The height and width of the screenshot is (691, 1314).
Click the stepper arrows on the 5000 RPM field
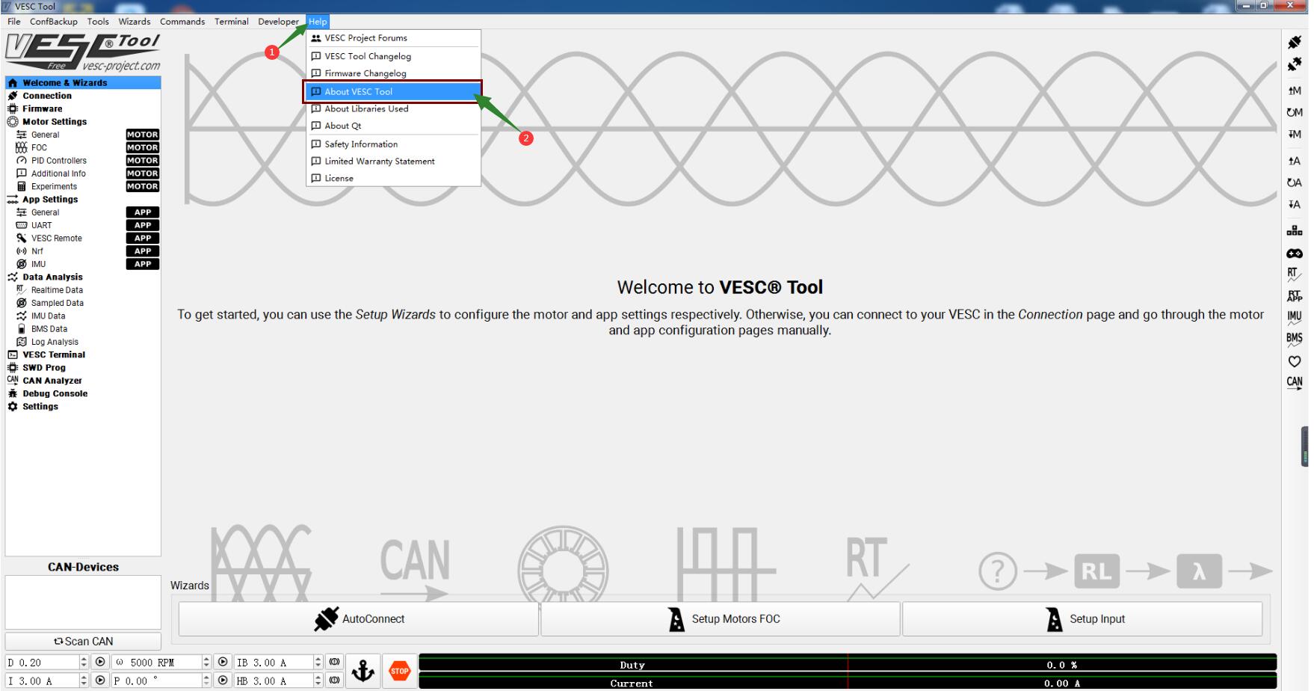coord(206,662)
